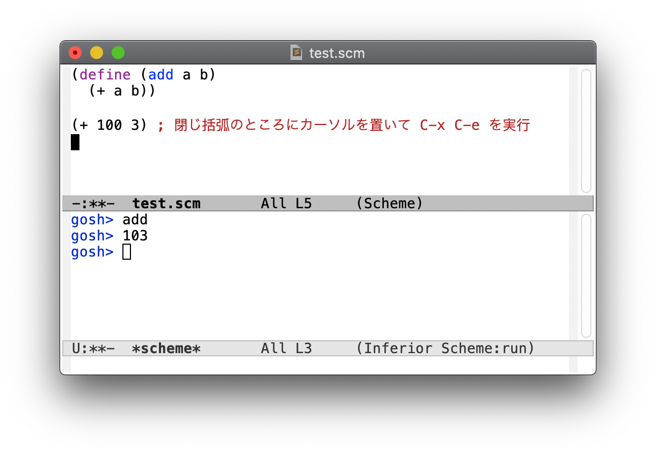Click the '(Scheme)' major mode indicator

(x=390, y=204)
